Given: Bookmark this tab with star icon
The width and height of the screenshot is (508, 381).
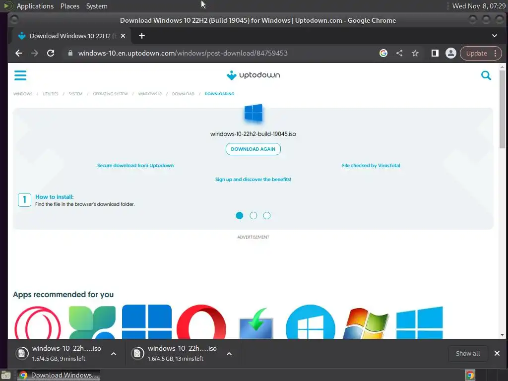Looking at the screenshot, I should (415, 53).
